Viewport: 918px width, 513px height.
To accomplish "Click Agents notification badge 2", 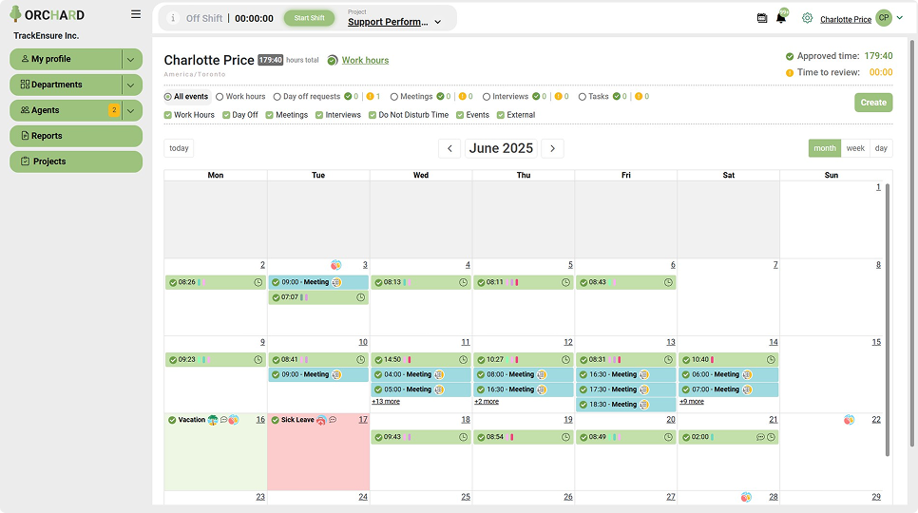I will pyautogui.click(x=114, y=110).
